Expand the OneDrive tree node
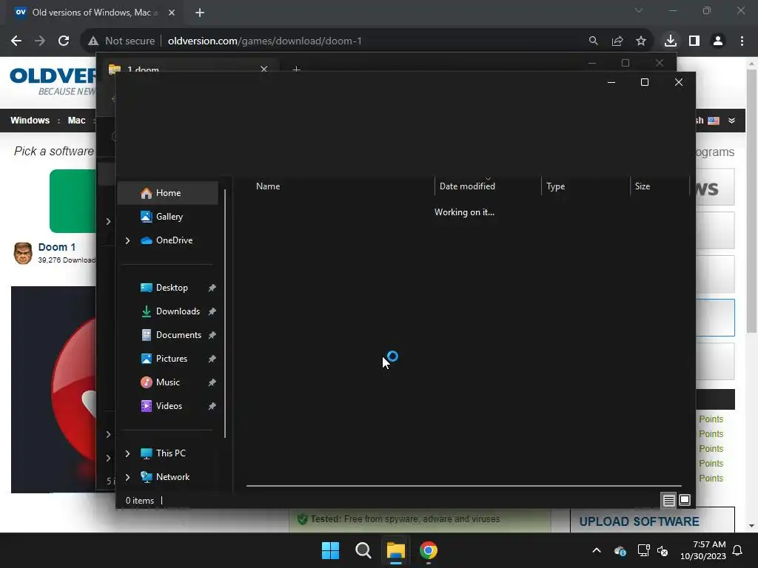Image resolution: width=758 pixels, height=568 pixels. click(x=127, y=240)
